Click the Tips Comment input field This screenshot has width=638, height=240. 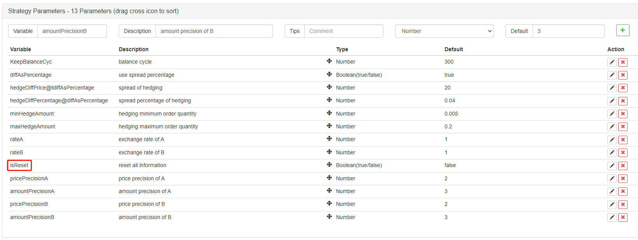343,31
